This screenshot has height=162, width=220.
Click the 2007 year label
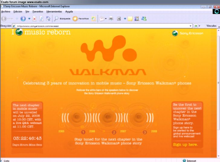(x=123, y=131)
